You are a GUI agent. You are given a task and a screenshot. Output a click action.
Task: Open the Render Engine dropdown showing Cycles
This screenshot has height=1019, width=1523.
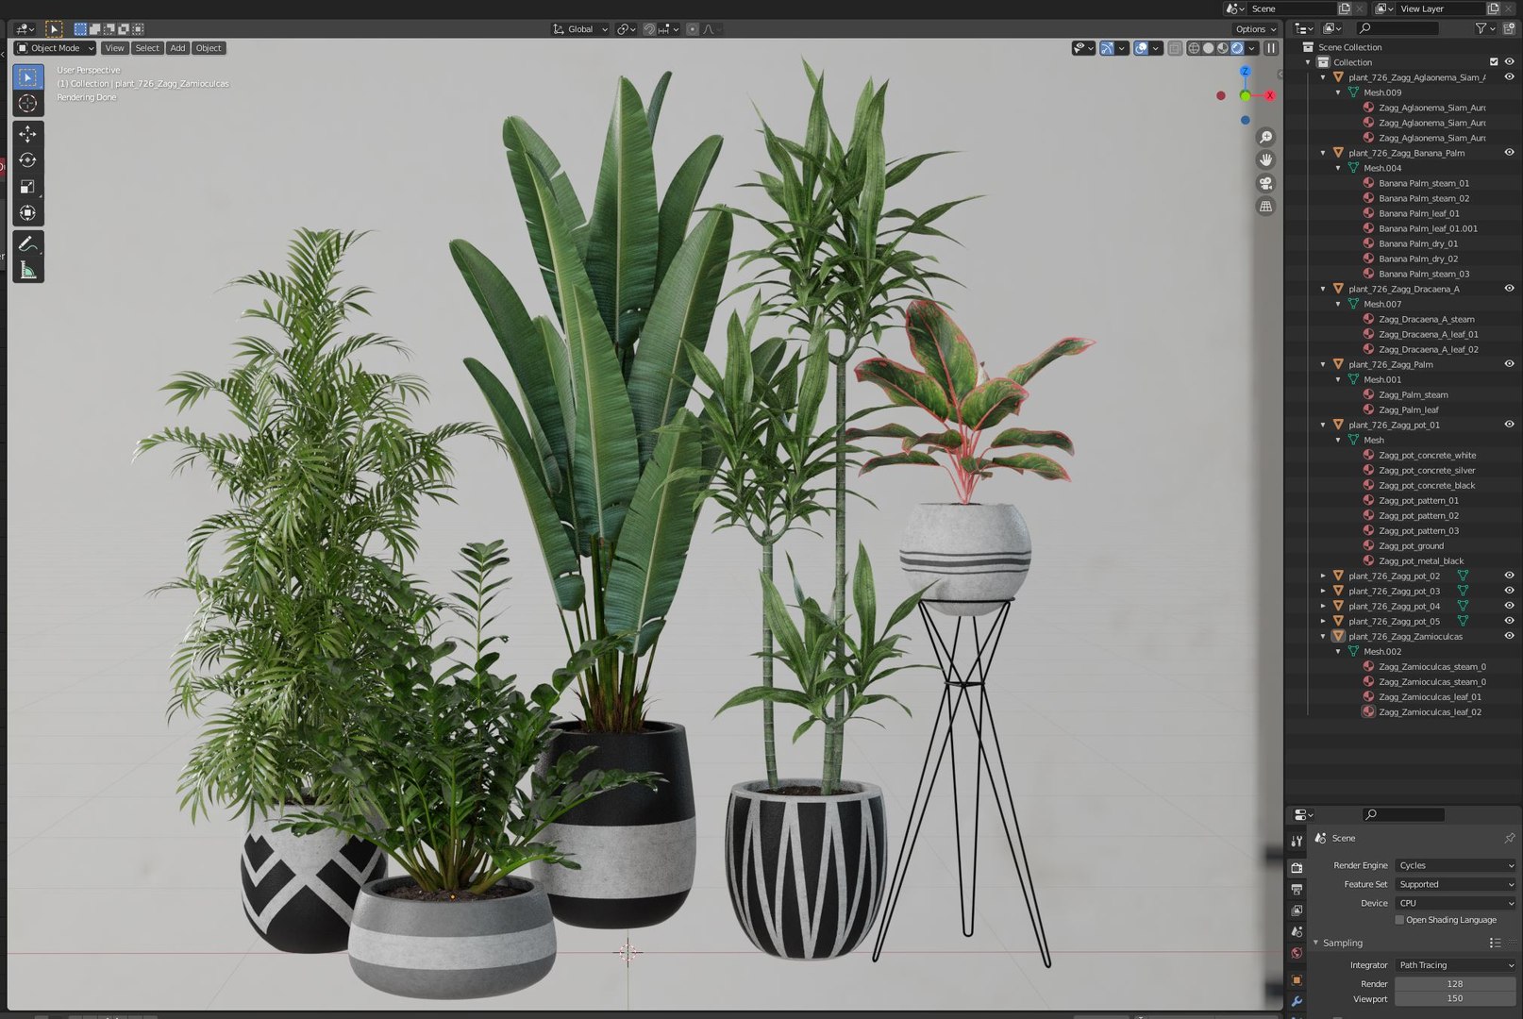click(1455, 865)
